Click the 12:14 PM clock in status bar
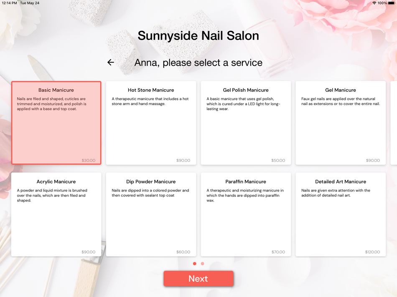 tap(9, 3)
